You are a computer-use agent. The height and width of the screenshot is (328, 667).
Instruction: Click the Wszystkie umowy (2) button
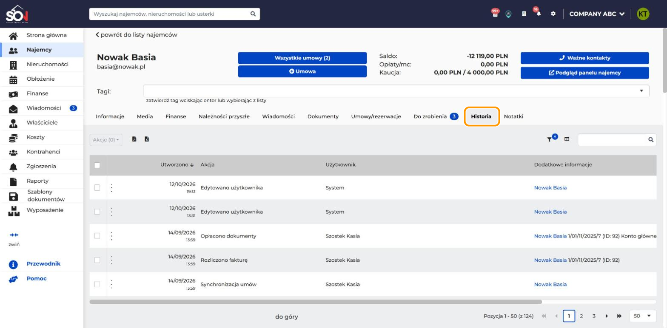coord(302,58)
